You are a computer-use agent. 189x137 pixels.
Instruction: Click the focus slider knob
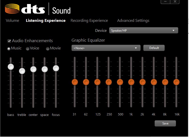pos(56,68)
